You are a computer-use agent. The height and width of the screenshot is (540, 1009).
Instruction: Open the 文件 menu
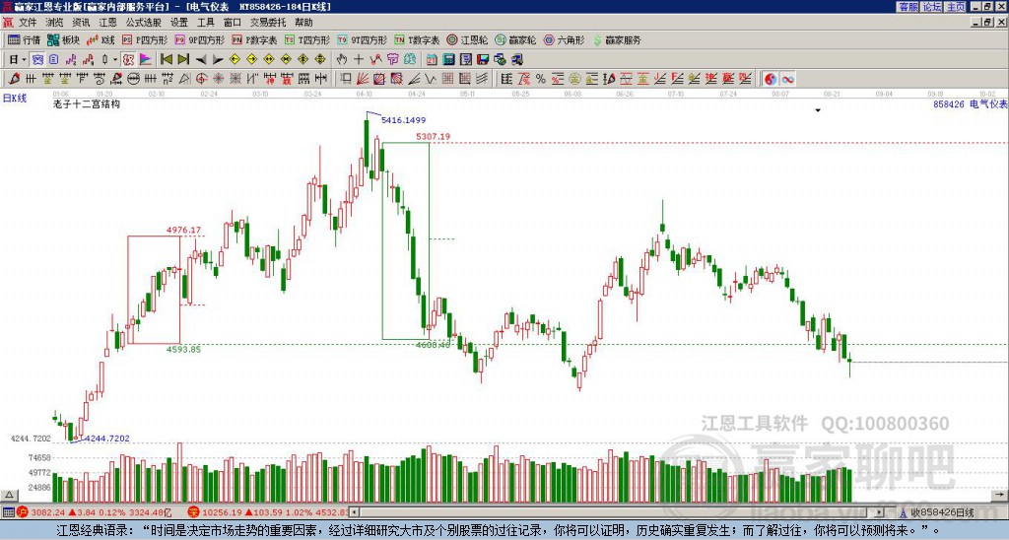[x=28, y=23]
